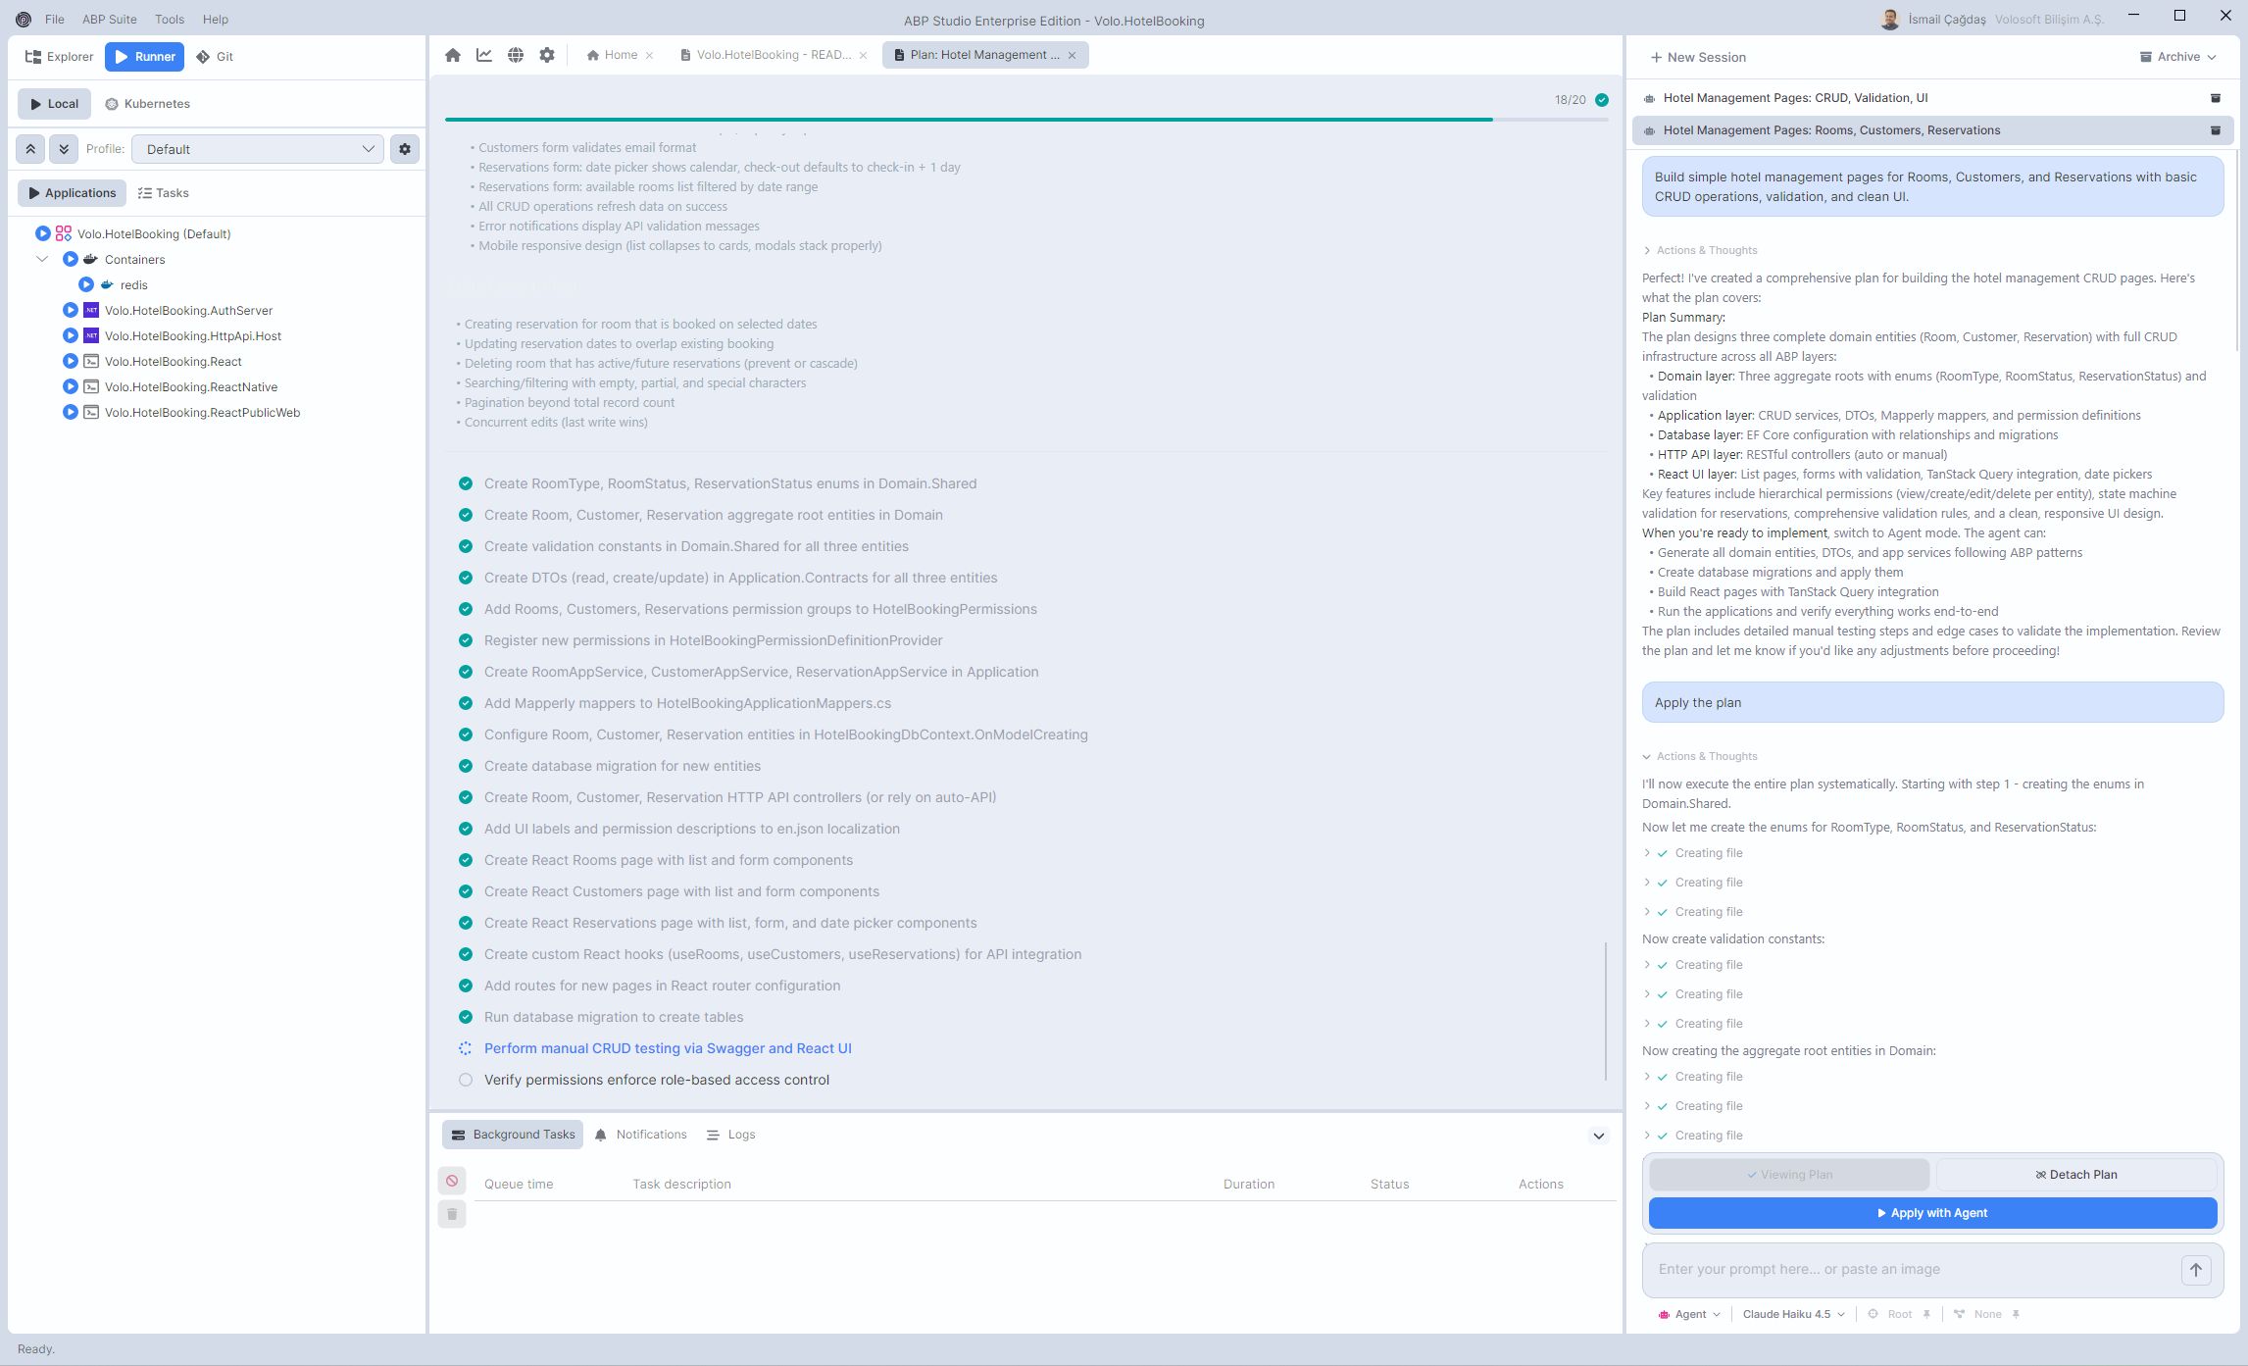Open the settings gear in center toolbar
Screen dimensions: 2248x1366
pos(547,55)
